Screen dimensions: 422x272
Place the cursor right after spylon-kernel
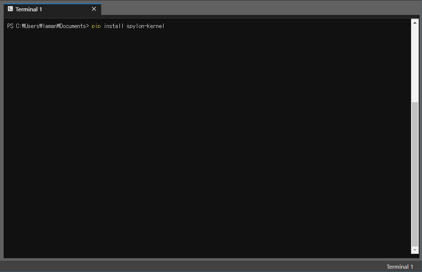coord(165,26)
